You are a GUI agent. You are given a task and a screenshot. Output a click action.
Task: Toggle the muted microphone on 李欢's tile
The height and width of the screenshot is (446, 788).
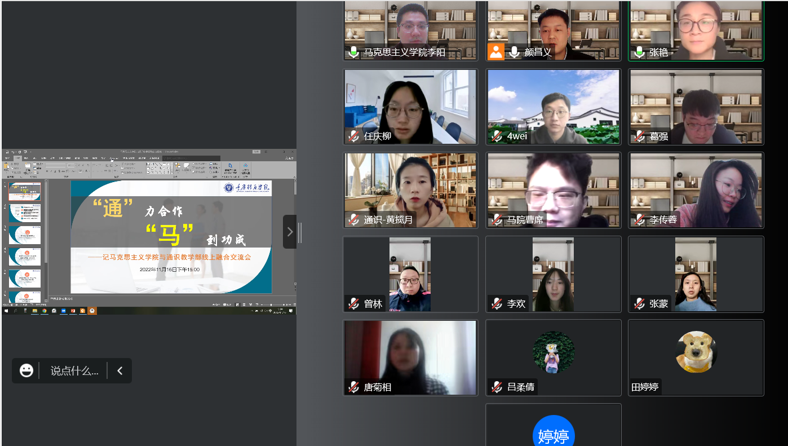[x=497, y=304]
